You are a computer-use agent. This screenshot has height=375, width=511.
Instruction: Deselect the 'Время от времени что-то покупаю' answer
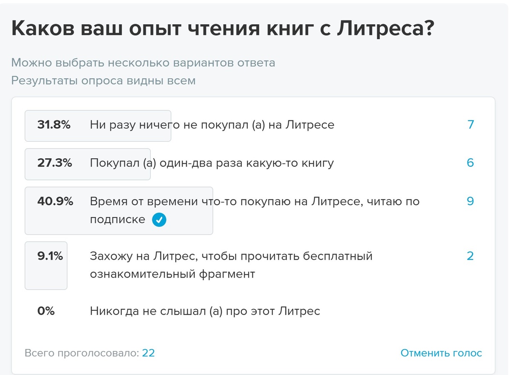point(254,201)
